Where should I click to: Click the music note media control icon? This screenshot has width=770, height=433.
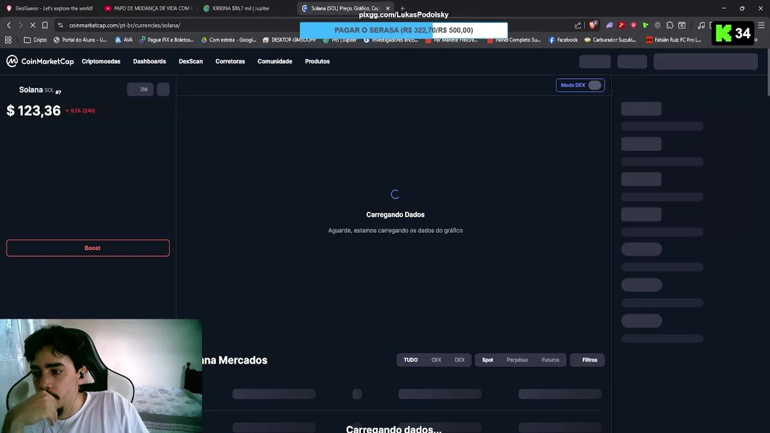(701, 25)
